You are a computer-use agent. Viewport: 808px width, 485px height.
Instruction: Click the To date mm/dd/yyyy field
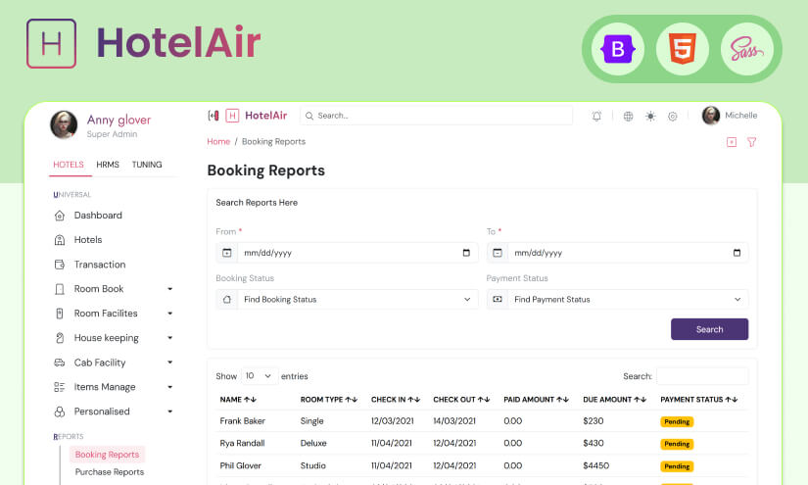pos(628,253)
